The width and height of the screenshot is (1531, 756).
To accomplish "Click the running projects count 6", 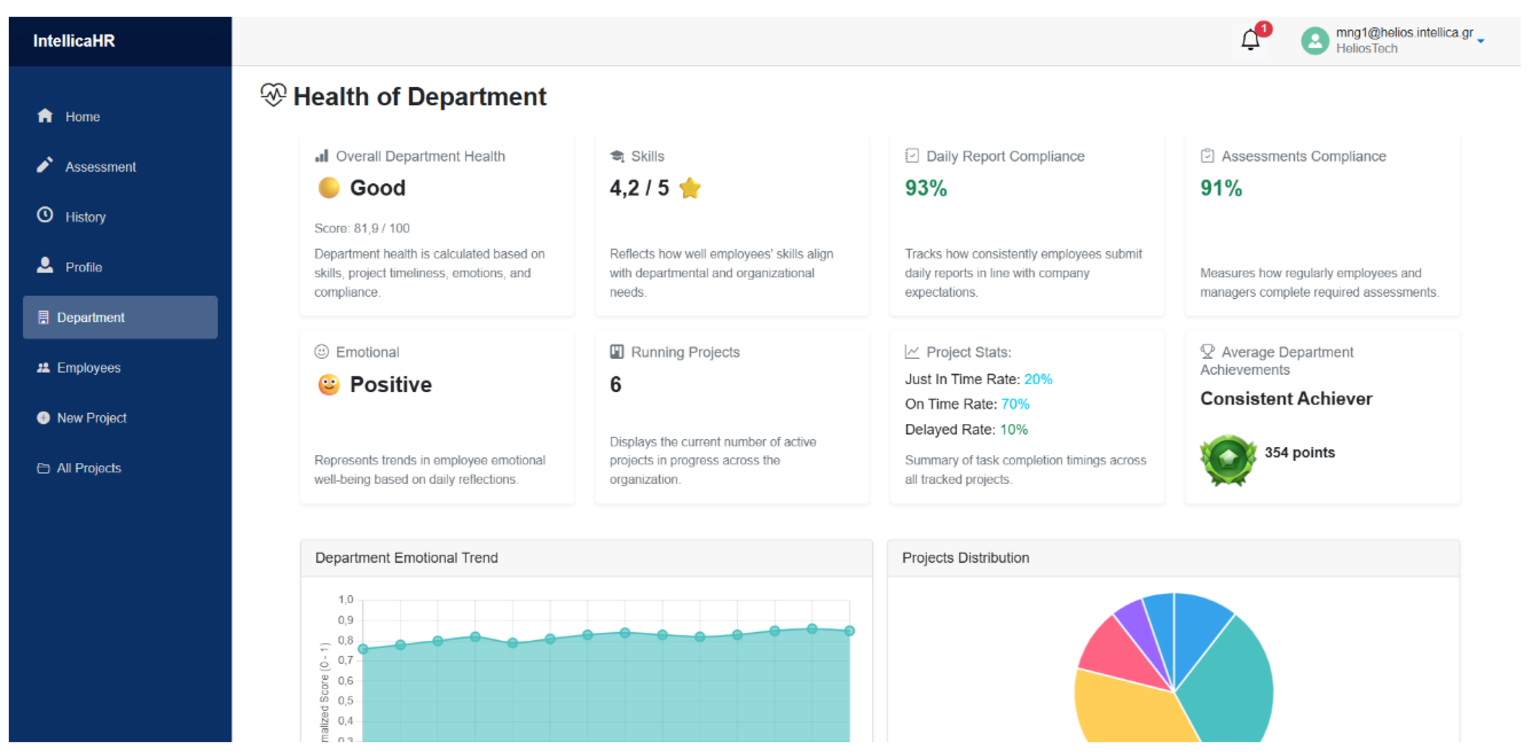I will tap(615, 385).
